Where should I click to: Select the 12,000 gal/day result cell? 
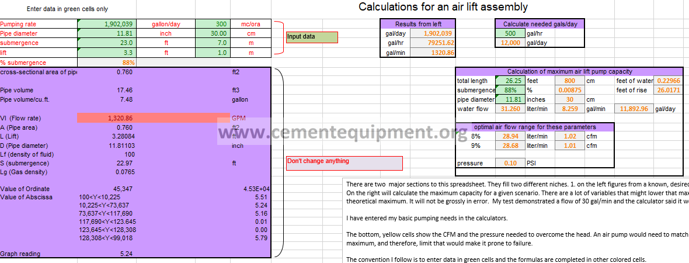510,43
